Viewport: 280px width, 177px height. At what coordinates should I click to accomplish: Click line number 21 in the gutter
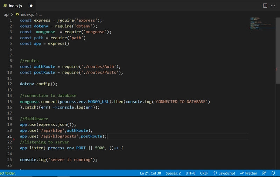pos(10,136)
